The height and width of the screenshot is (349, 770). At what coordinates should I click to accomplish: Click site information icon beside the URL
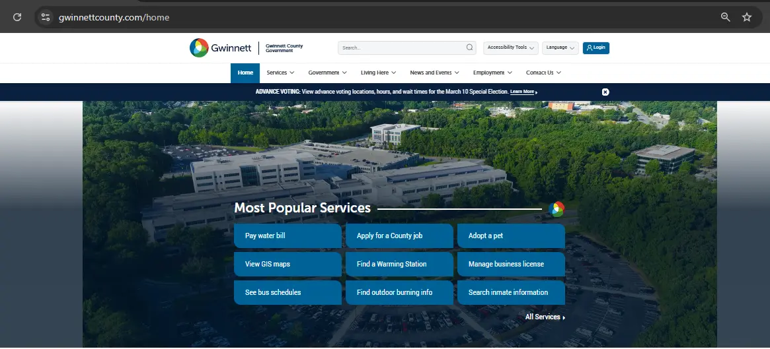[46, 17]
